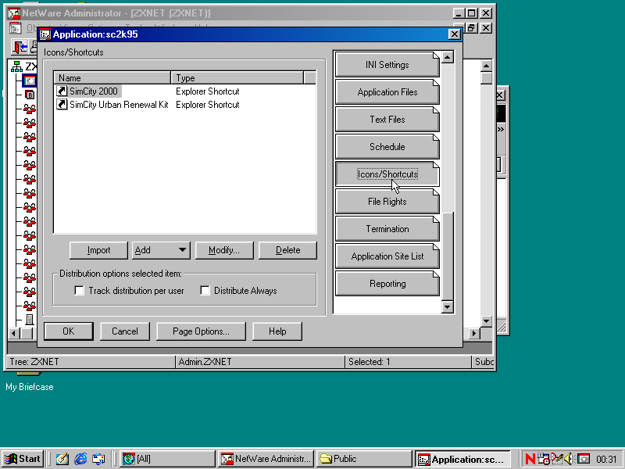Click NetWare Administrator's horizontal scroll right arrow
Image resolution: width=625 pixels, height=469 pixels.
point(474,333)
